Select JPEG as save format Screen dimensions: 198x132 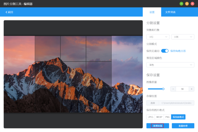pos(151,117)
